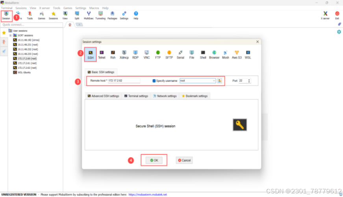Open Network settings tab
The width and height of the screenshot is (343, 197).
pyautogui.click(x=165, y=96)
